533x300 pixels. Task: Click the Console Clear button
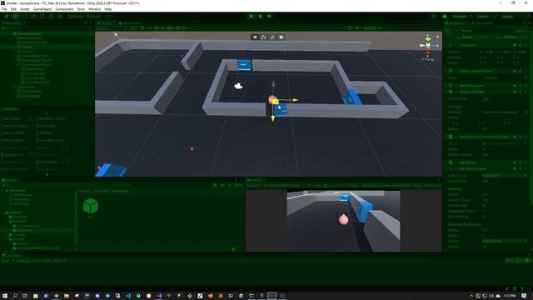point(6,261)
